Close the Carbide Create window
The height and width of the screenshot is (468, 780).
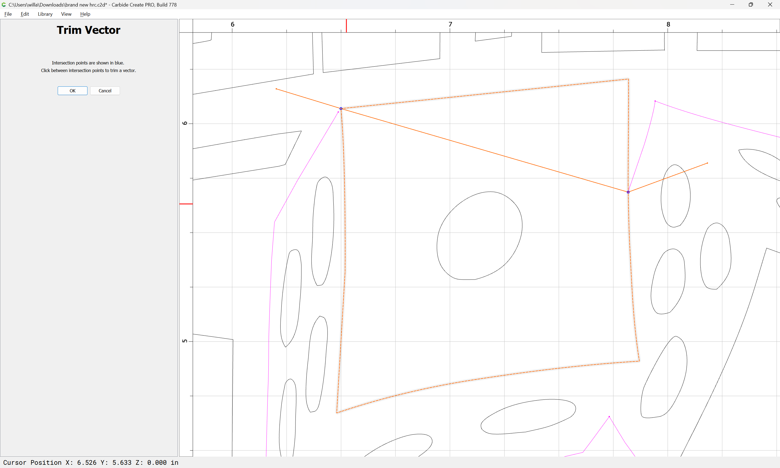click(770, 5)
